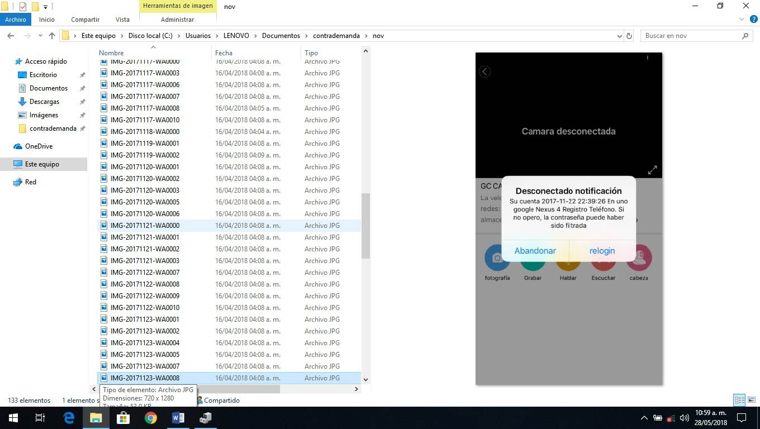Sort files by the Fecha column header
Viewport: 760px width, 429px height.
click(224, 53)
